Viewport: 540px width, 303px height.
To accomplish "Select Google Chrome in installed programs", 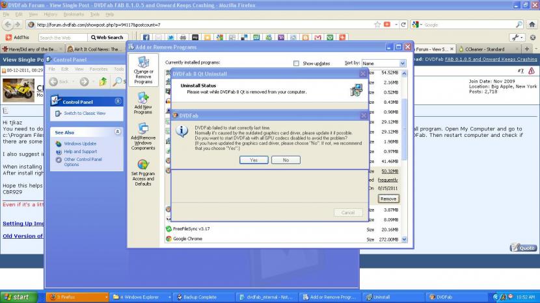I will tap(187, 239).
